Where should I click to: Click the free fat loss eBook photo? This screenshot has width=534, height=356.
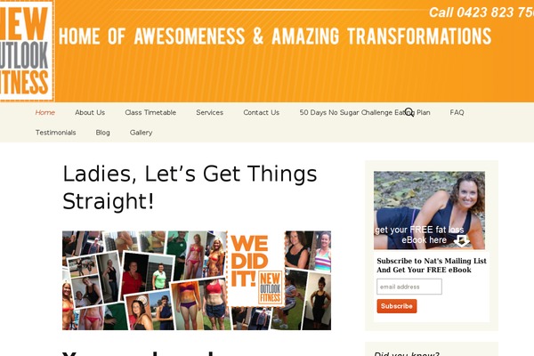click(429, 210)
